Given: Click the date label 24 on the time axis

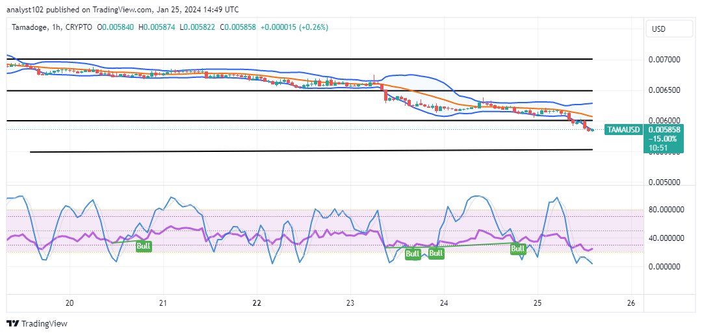Looking at the screenshot, I should coord(444,303).
